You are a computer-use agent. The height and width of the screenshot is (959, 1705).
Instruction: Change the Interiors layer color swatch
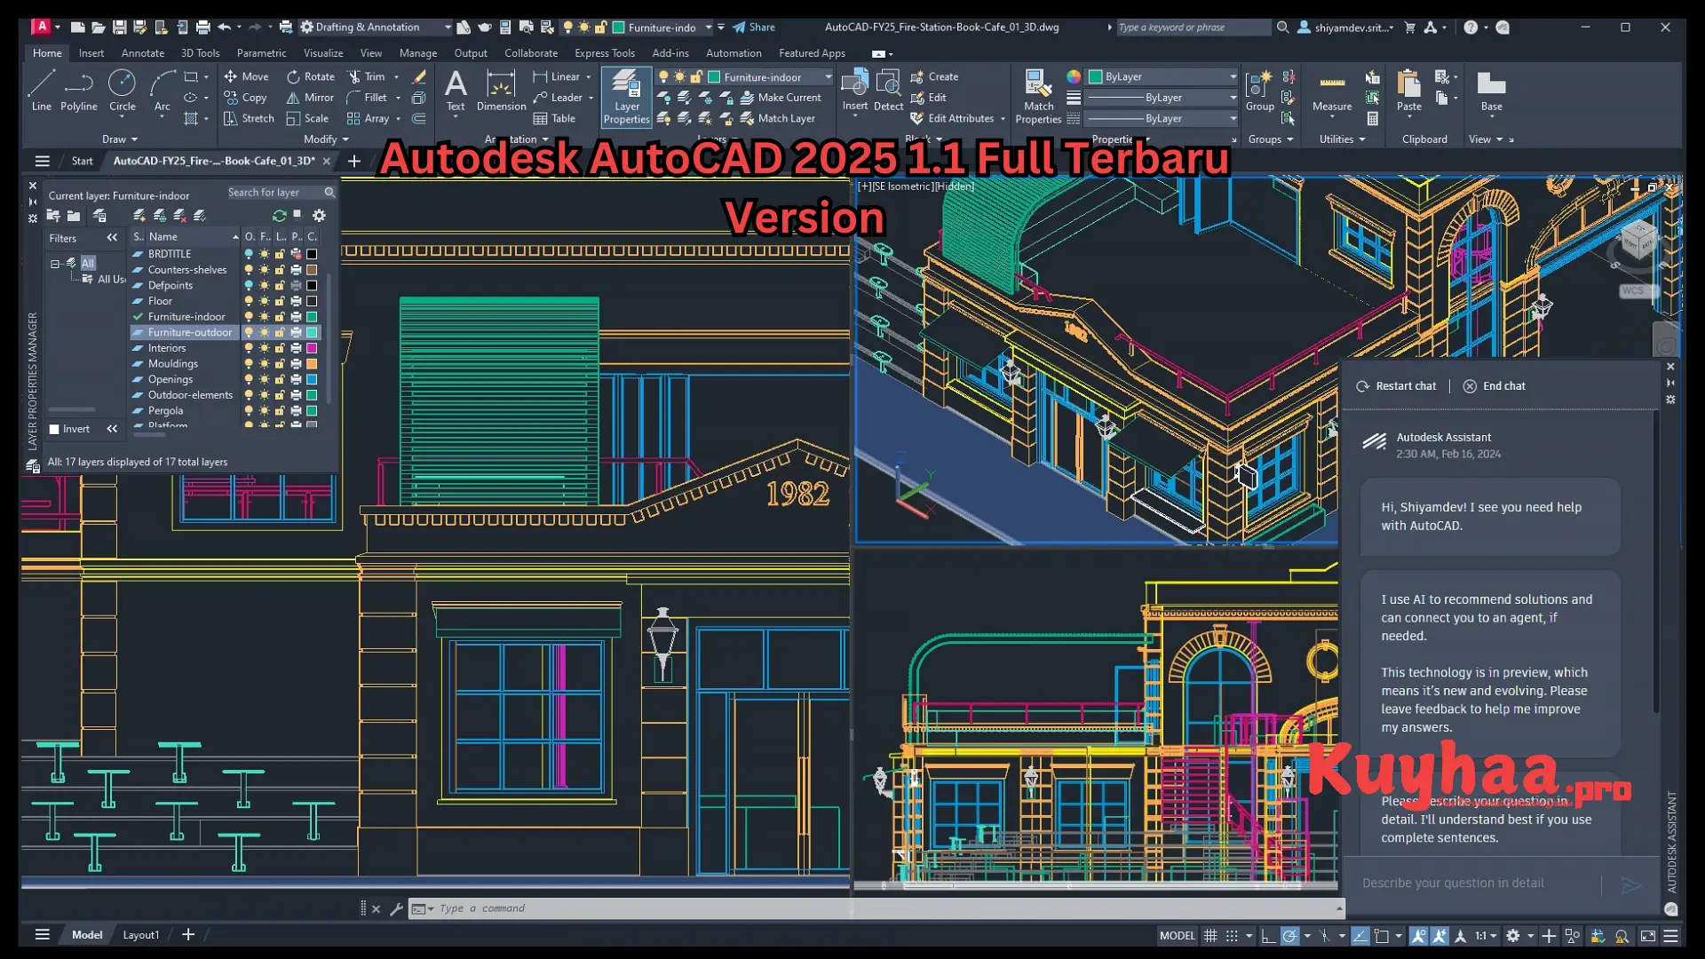pyautogui.click(x=312, y=347)
